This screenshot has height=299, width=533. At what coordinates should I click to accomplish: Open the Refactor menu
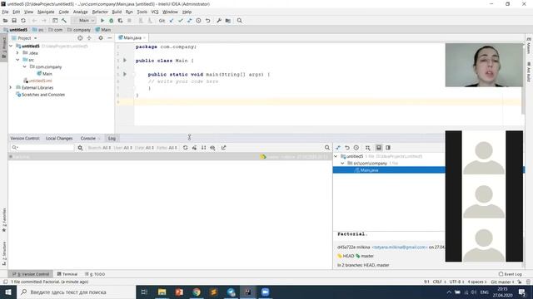[x=100, y=12]
